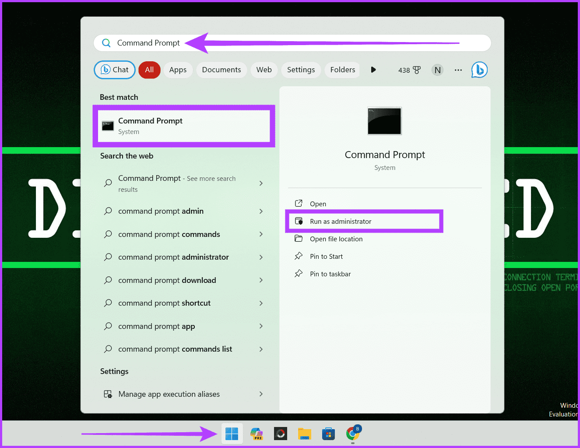580x448 pixels.
Task: Switch to the Documents filter tab
Action: (221, 70)
